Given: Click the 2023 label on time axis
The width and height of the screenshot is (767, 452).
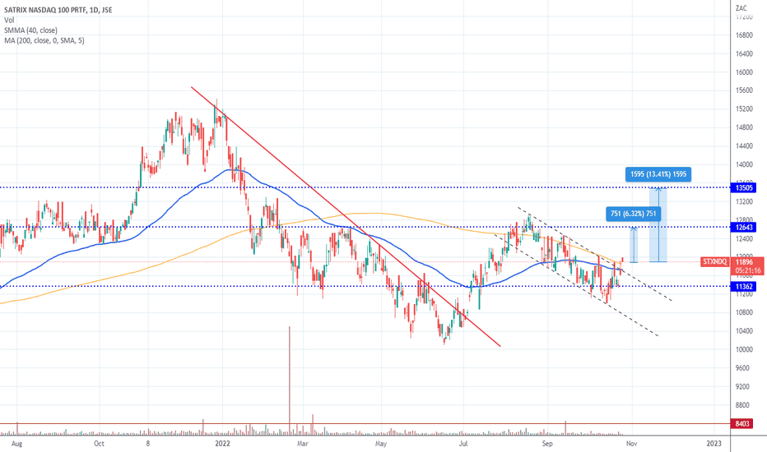Looking at the screenshot, I should pyautogui.click(x=714, y=444).
